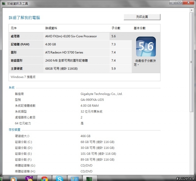Click 89 GB 可用 value for F:
Screen dimensions: 196x181
(97, 160)
